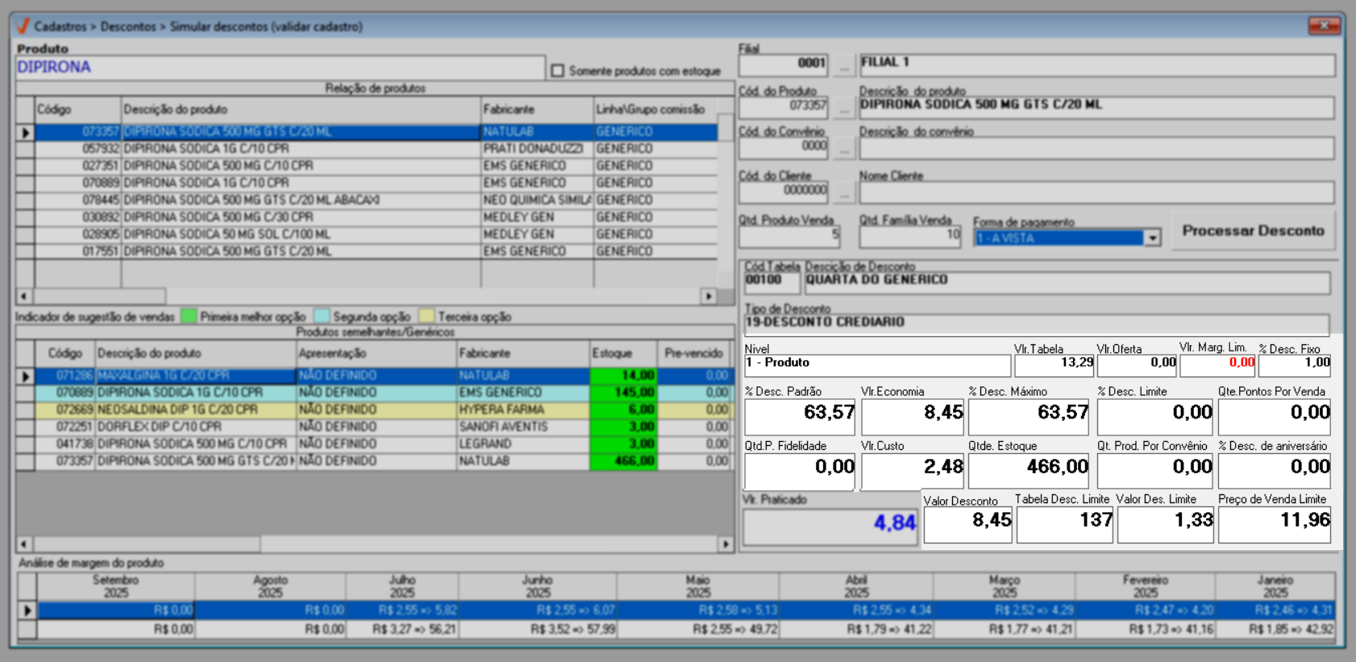Click left arrow of similar products scrollbar

pos(24,544)
